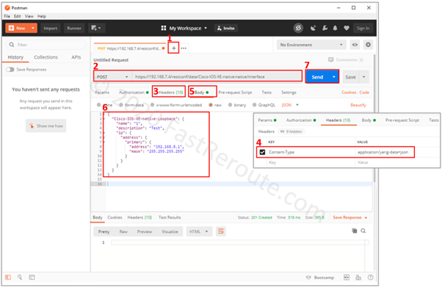Image resolution: width=442 pixels, height=288 pixels.
Task: Open the Help menu
Action: click(42, 16)
